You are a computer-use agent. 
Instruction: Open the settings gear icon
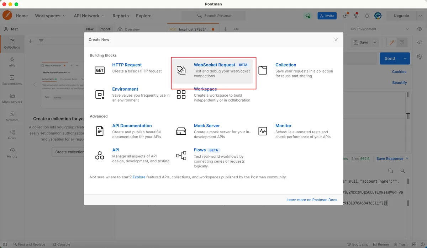click(356, 16)
